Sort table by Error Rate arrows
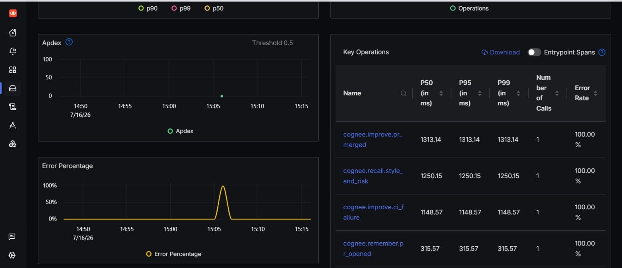This screenshot has width=622, height=268. pyautogui.click(x=596, y=93)
